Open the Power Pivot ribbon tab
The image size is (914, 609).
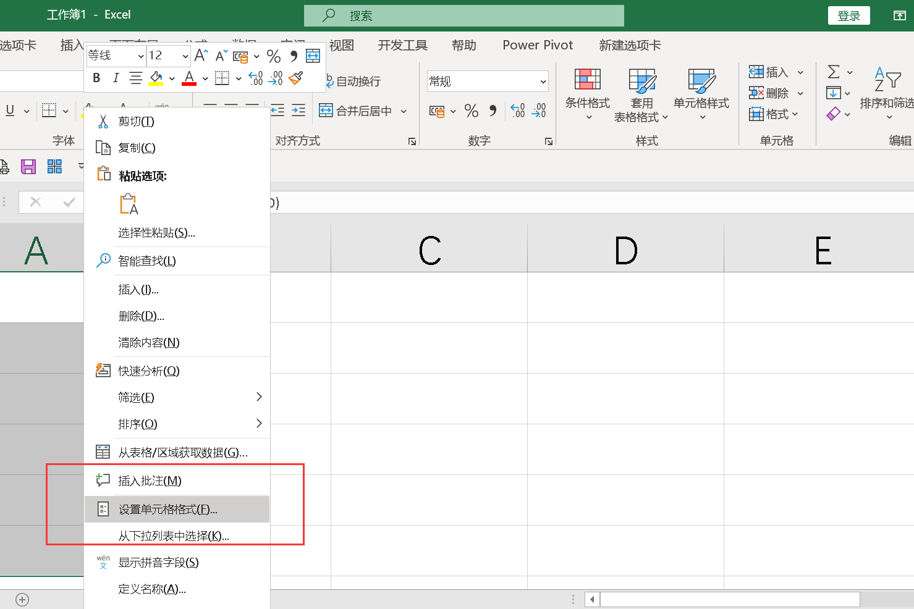(x=538, y=45)
